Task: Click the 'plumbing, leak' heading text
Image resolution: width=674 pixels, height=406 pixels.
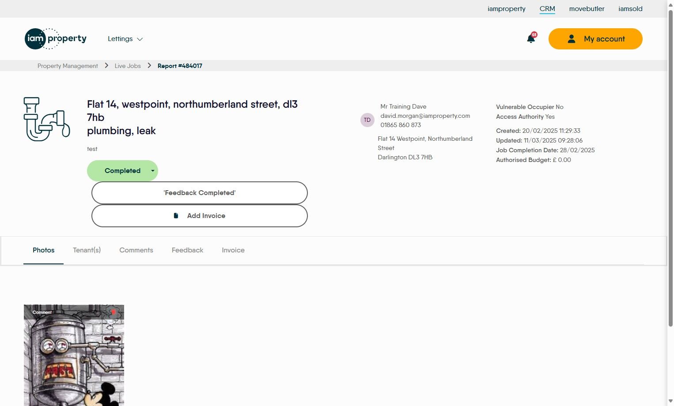Action: coord(121,131)
